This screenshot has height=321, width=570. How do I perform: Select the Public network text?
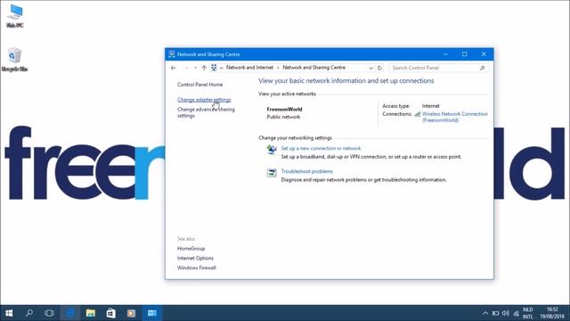click(283, 117)
